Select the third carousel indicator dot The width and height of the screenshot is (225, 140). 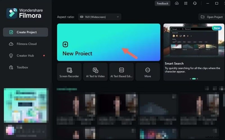pos(197,79)
